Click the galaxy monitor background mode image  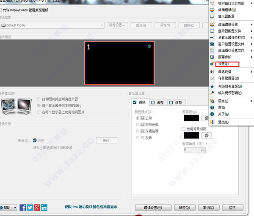(x=24, y=107)
